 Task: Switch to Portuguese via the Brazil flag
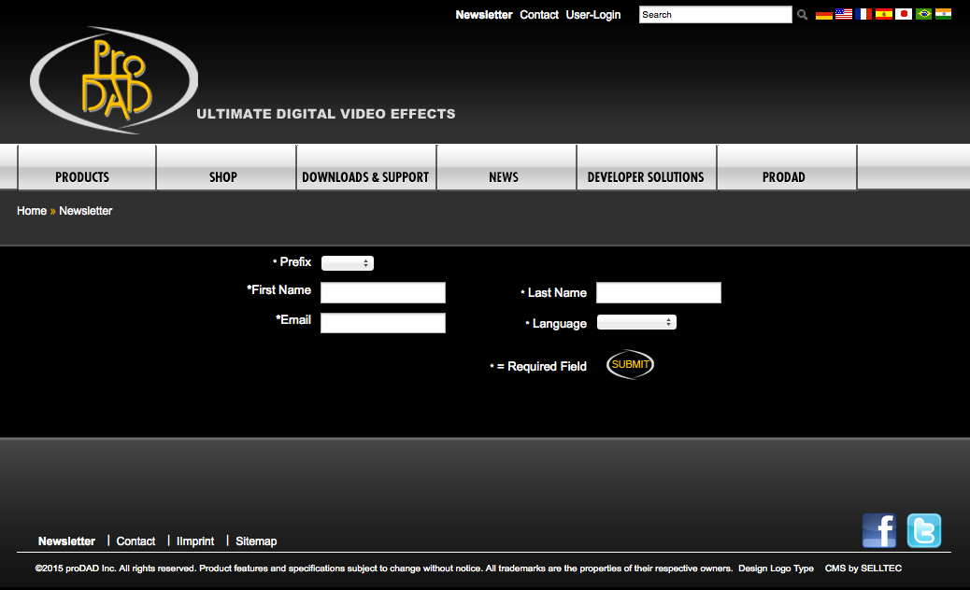(x=923, y=15)
